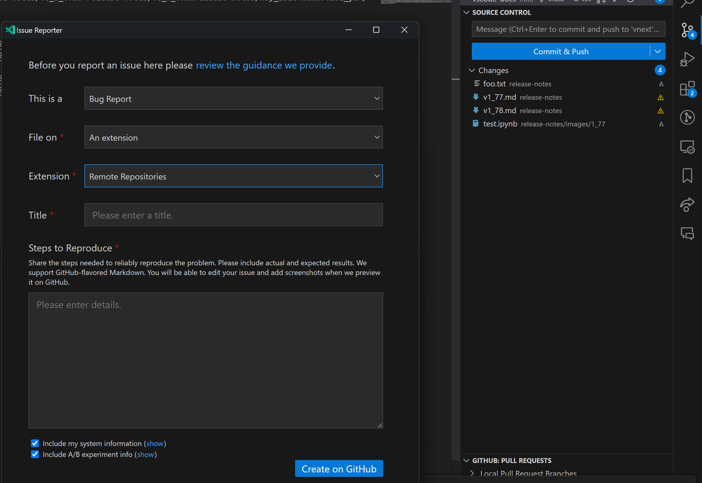This screenshot has height=483, width=702.
Task: Open the Extensions view with badge 2
Action: coord(687,89)
